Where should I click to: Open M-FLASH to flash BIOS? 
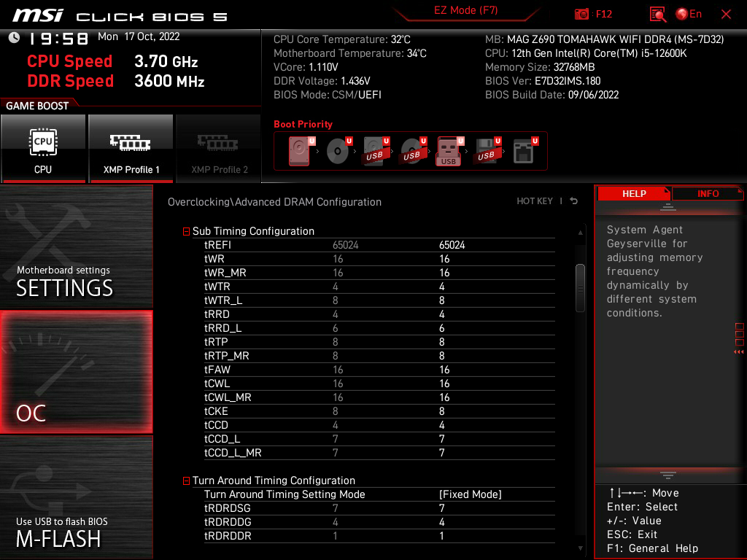[76, 497]
